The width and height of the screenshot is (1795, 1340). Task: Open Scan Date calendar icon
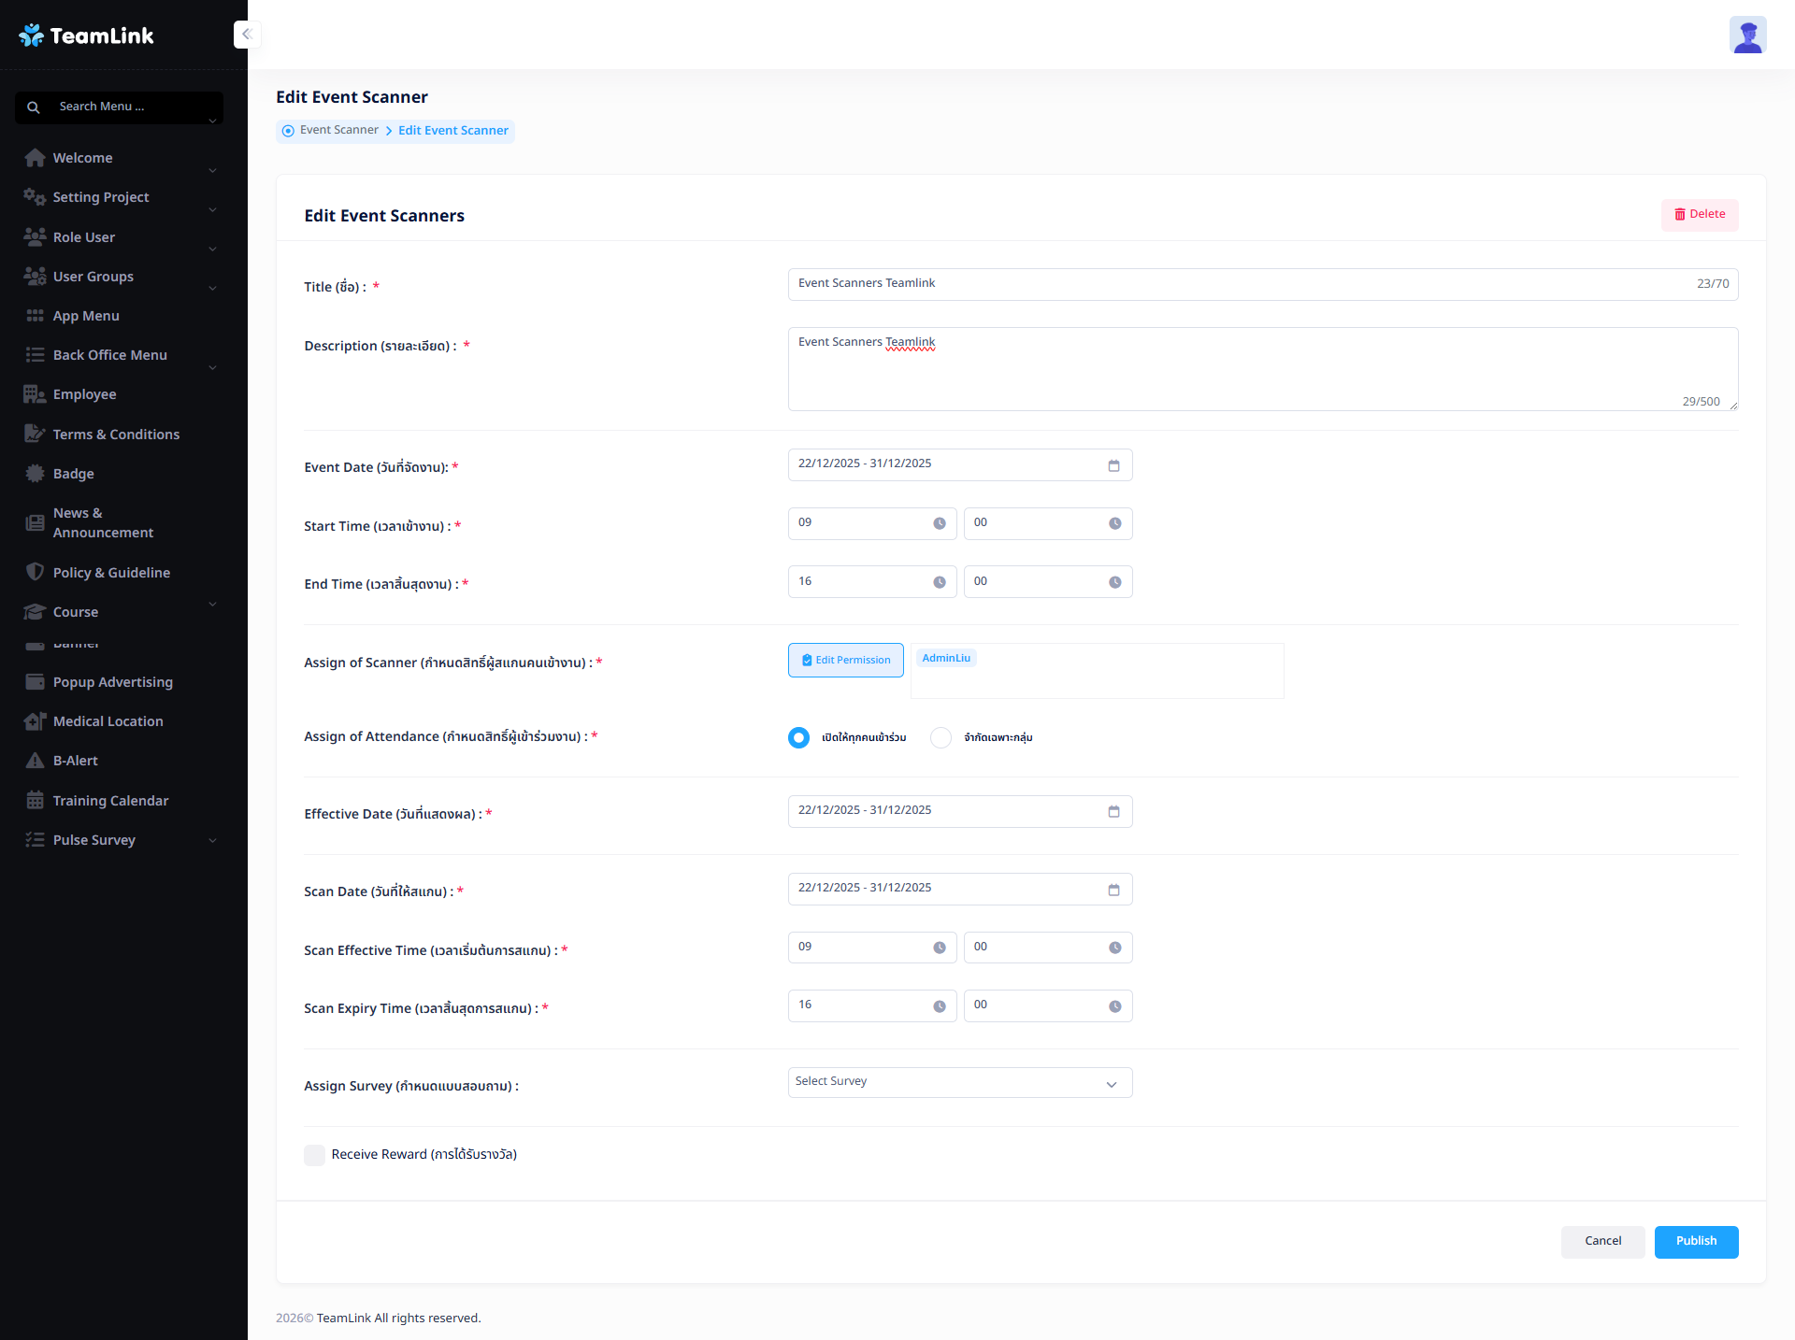(x=1113, y=890)
